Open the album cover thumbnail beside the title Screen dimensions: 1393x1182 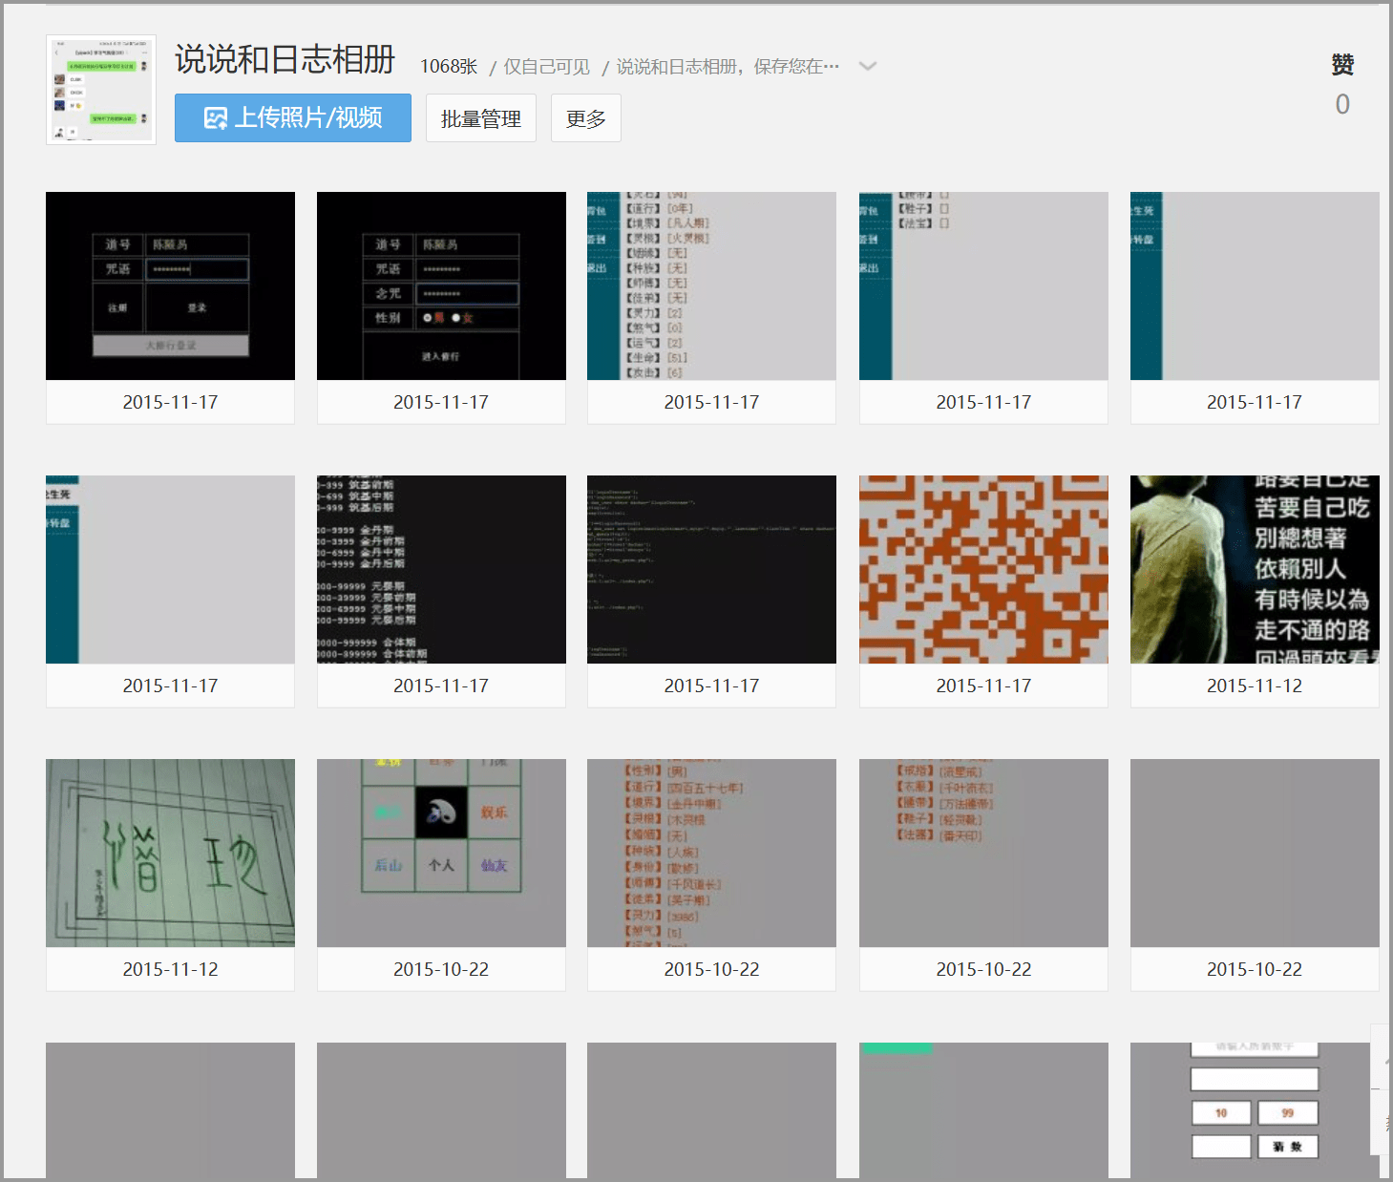click(x=101, y=90)
